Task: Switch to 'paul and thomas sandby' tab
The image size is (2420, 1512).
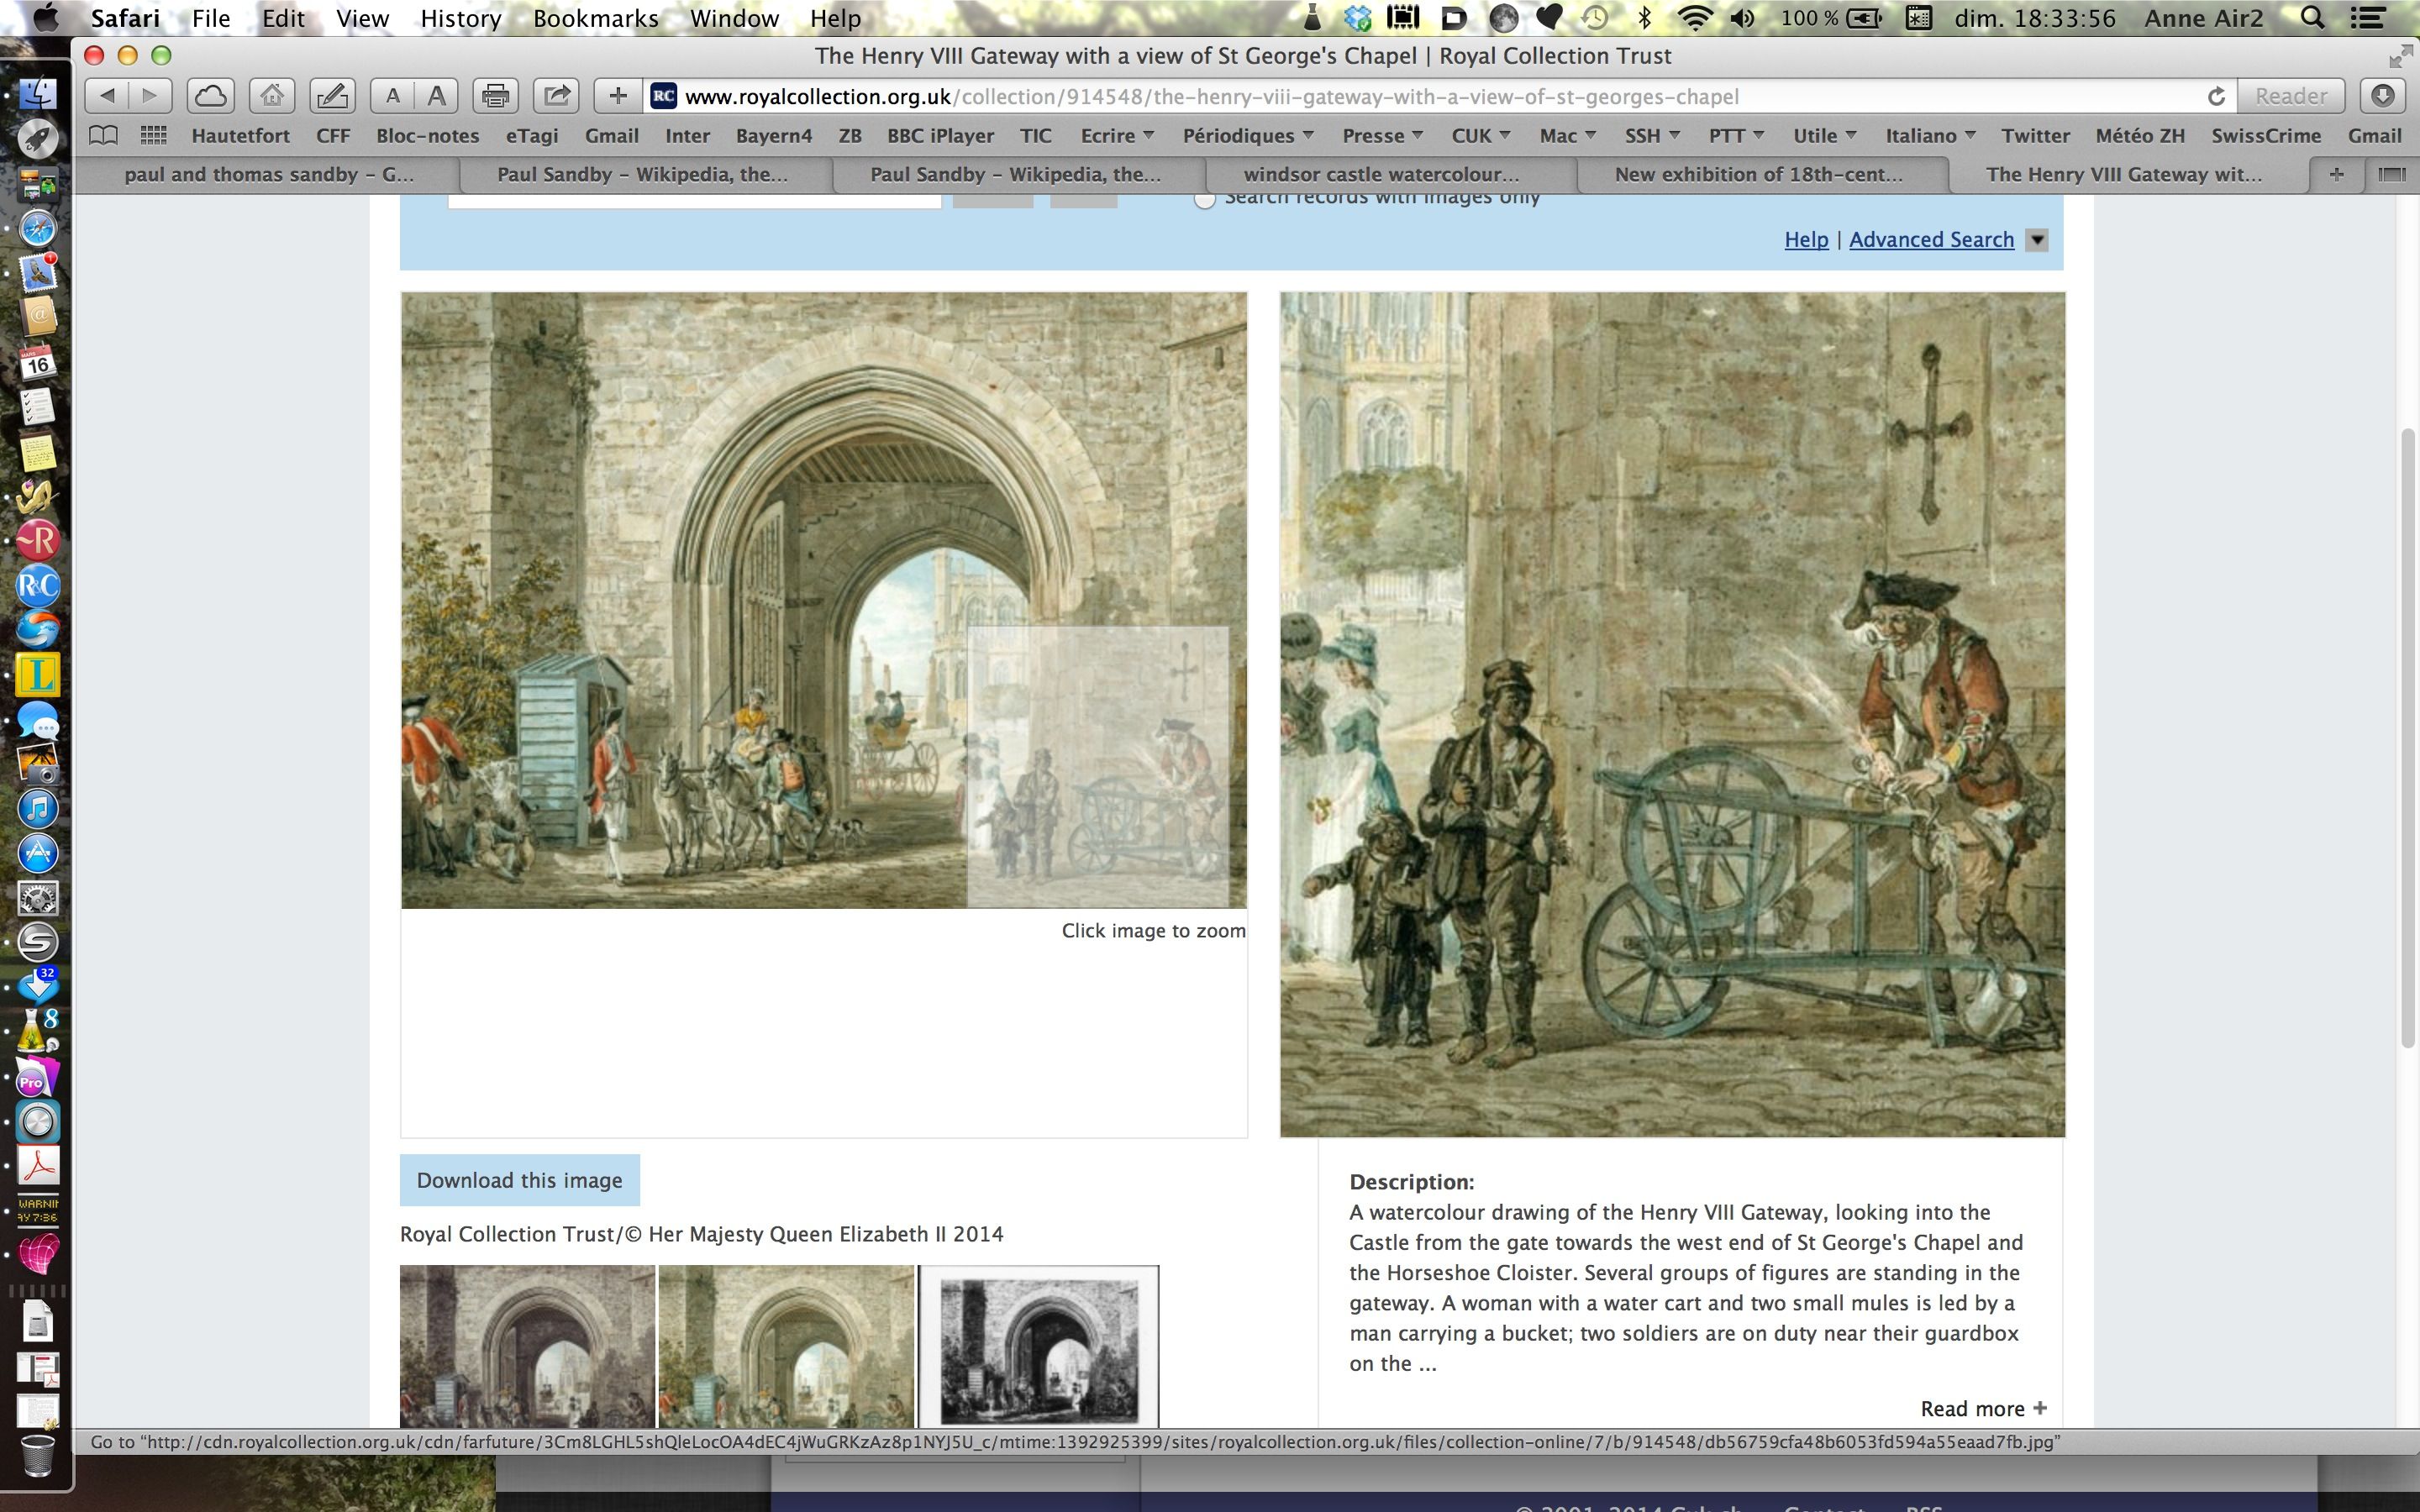Action: click(269, 174)
